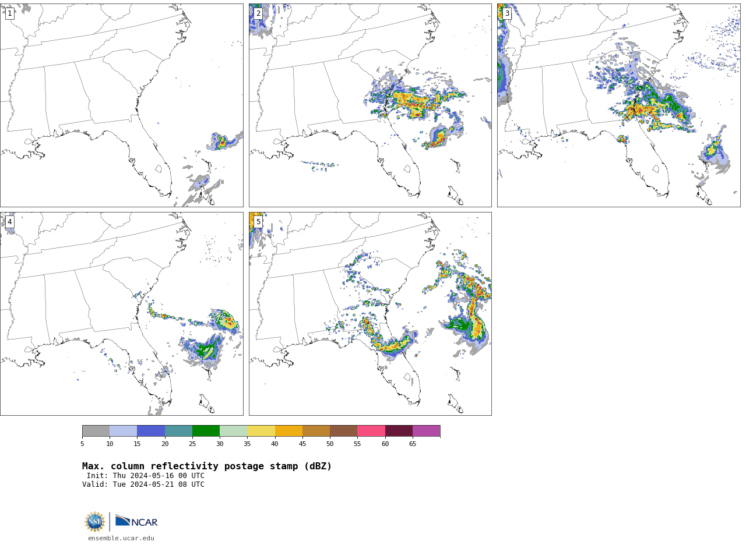746x545 pixels.
Task: Open ensemble member 3 reflectivity panel
Action: point(618,105)
